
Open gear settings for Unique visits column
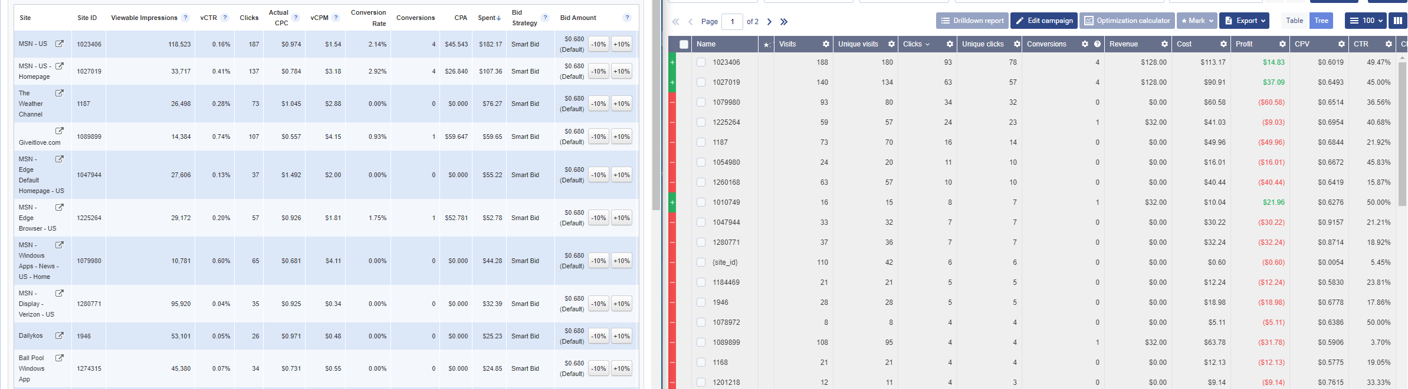(891, 44)
